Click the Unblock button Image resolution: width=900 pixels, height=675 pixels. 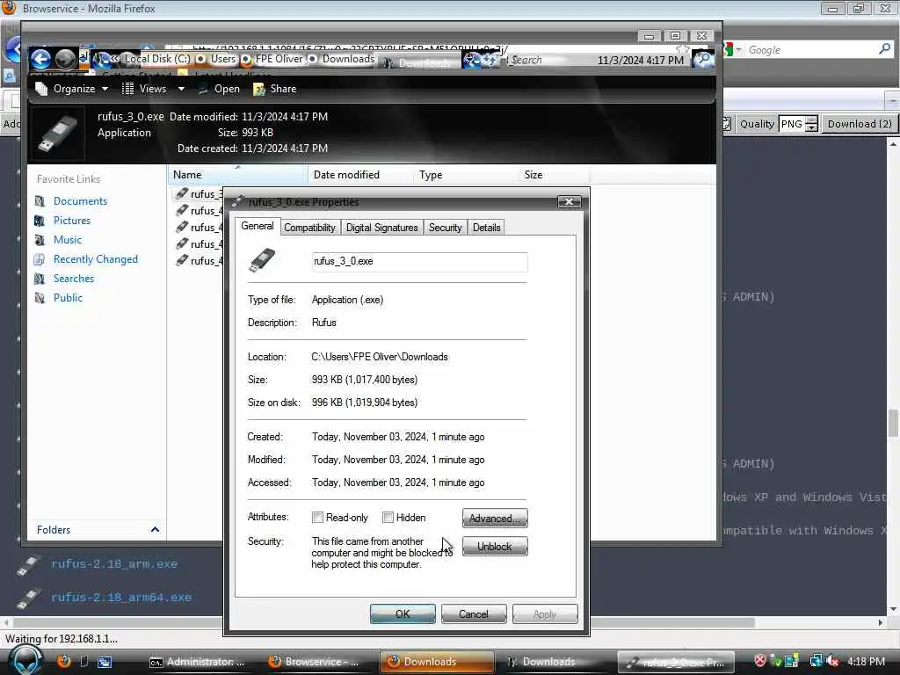495,547
